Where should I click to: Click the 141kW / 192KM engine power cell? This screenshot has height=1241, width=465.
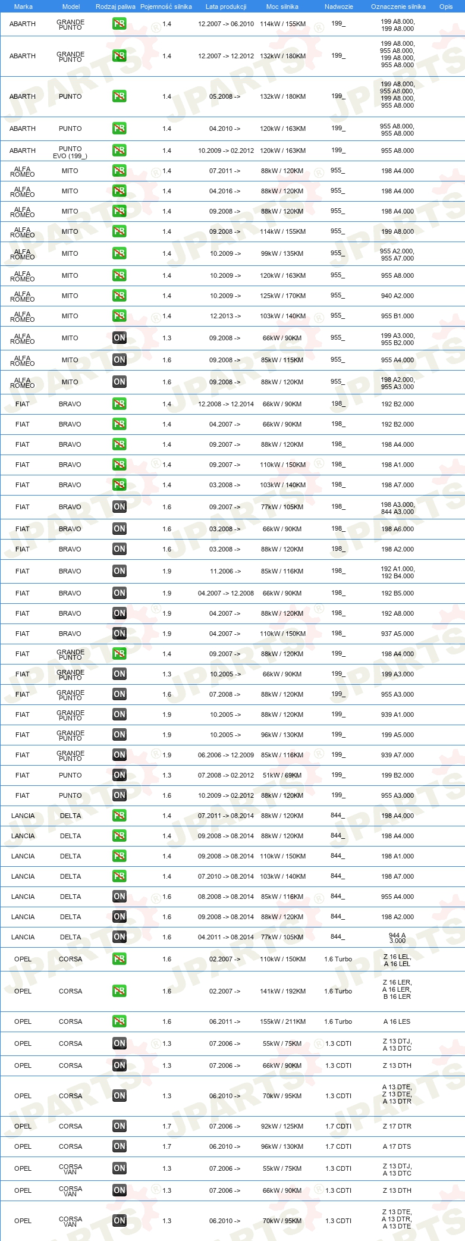(x=283, y=991)
